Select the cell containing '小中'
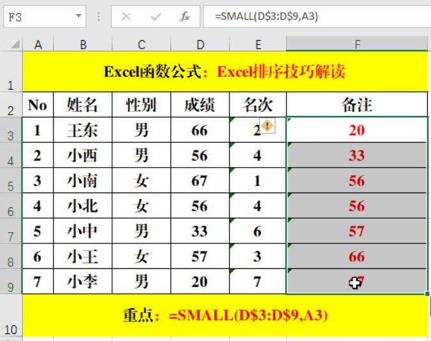The image size is (431, 341). (x=83, y=231)
